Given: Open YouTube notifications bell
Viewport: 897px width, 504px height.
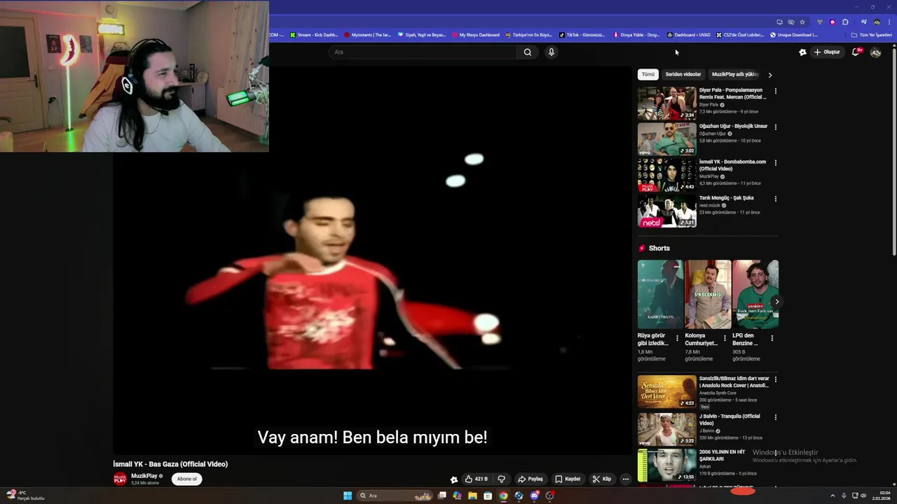Looking at the screenshot, I should pyautogui.click(x=856, y=52).
